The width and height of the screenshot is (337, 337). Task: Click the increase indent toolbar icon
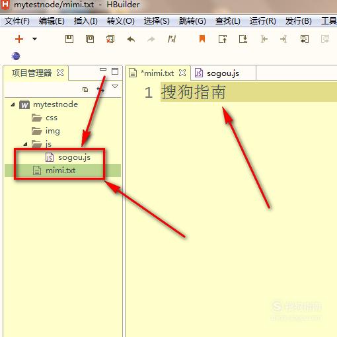pos(283,39)
